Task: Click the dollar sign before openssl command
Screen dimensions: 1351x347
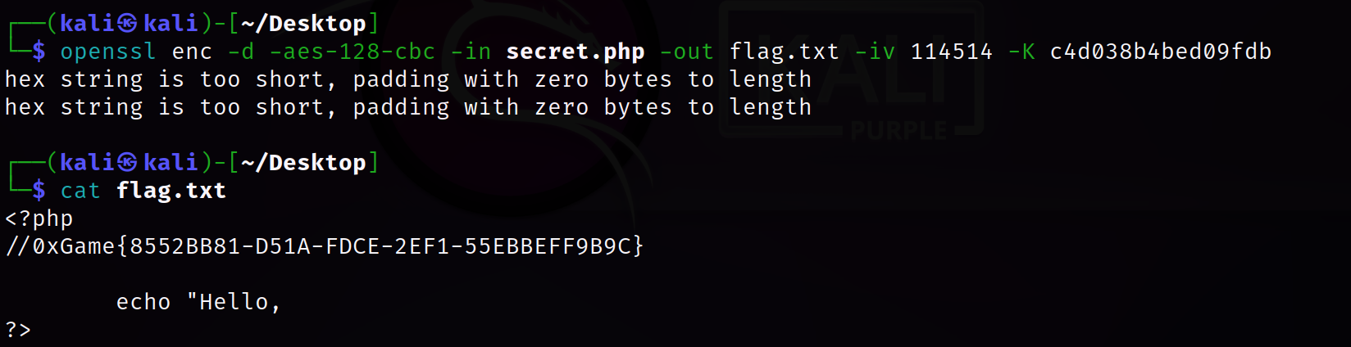Action: pyautogui.click(x=39, y=52)
